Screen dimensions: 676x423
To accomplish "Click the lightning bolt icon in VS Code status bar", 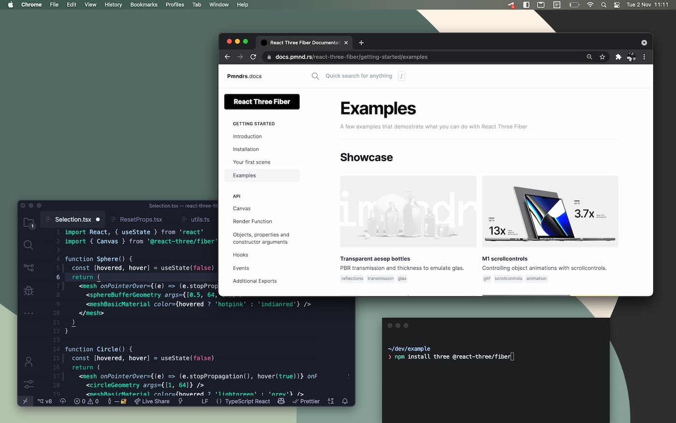I will [x=181, y=401].
